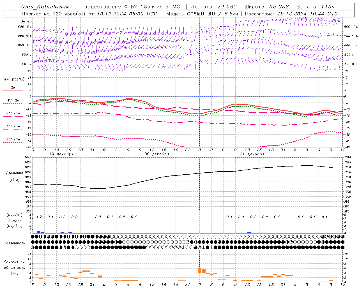Screen dimensions: 359x287
Task: Click the 700 гПа temperature legend label
Action: (13, 126)
